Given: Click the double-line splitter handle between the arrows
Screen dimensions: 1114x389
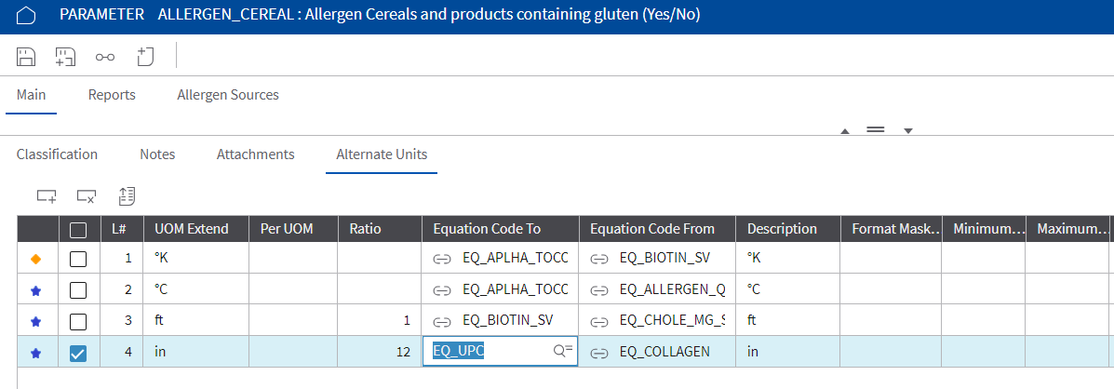Looking at the screenshot, I should pyautogui.click(x=875, y=130).
